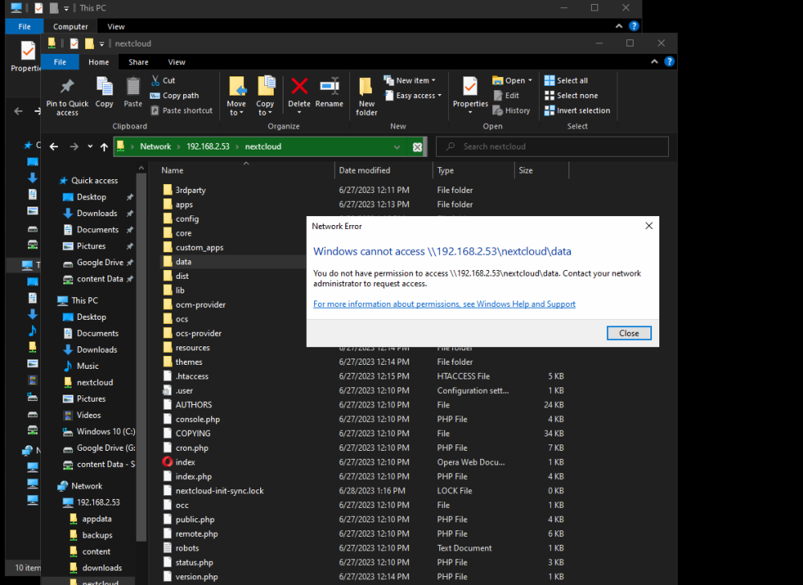
Task: Open the Windows Help and Support link
Action: click(444, 304)
